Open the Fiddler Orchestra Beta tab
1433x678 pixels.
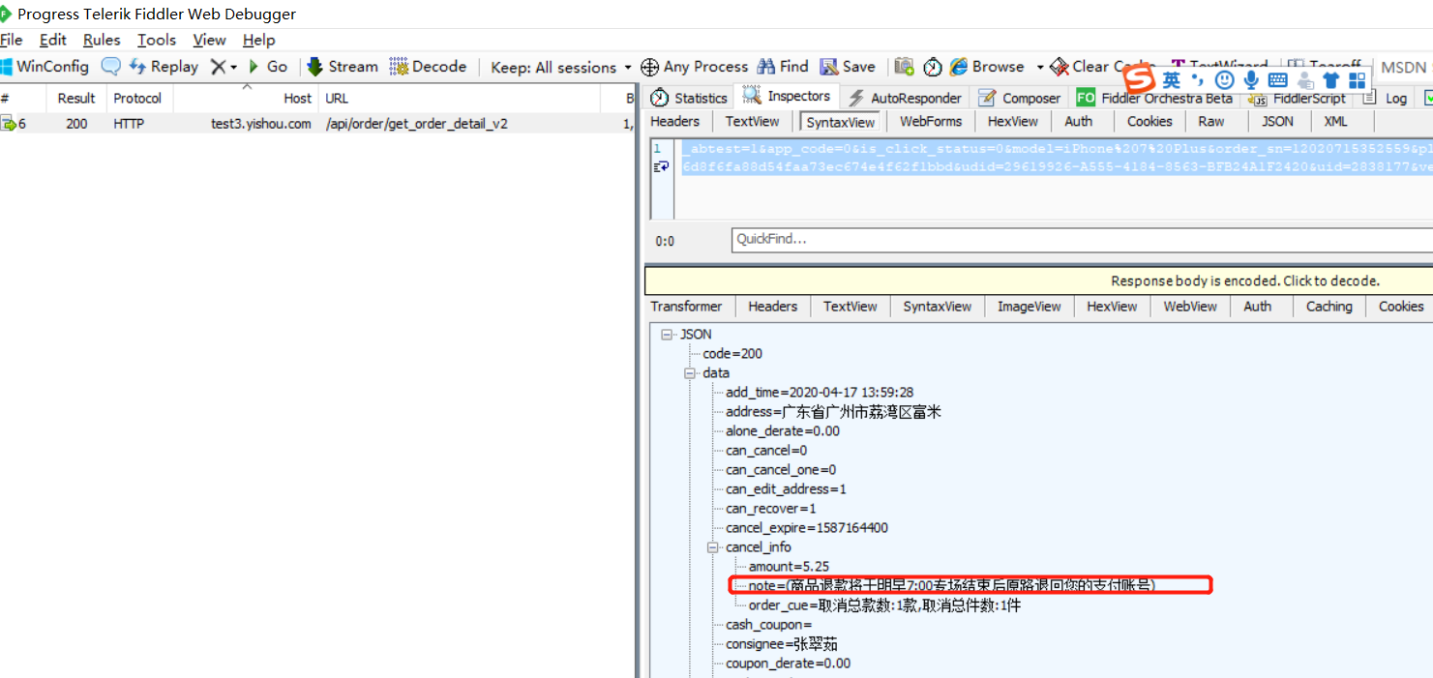(x=1154, y=98)
